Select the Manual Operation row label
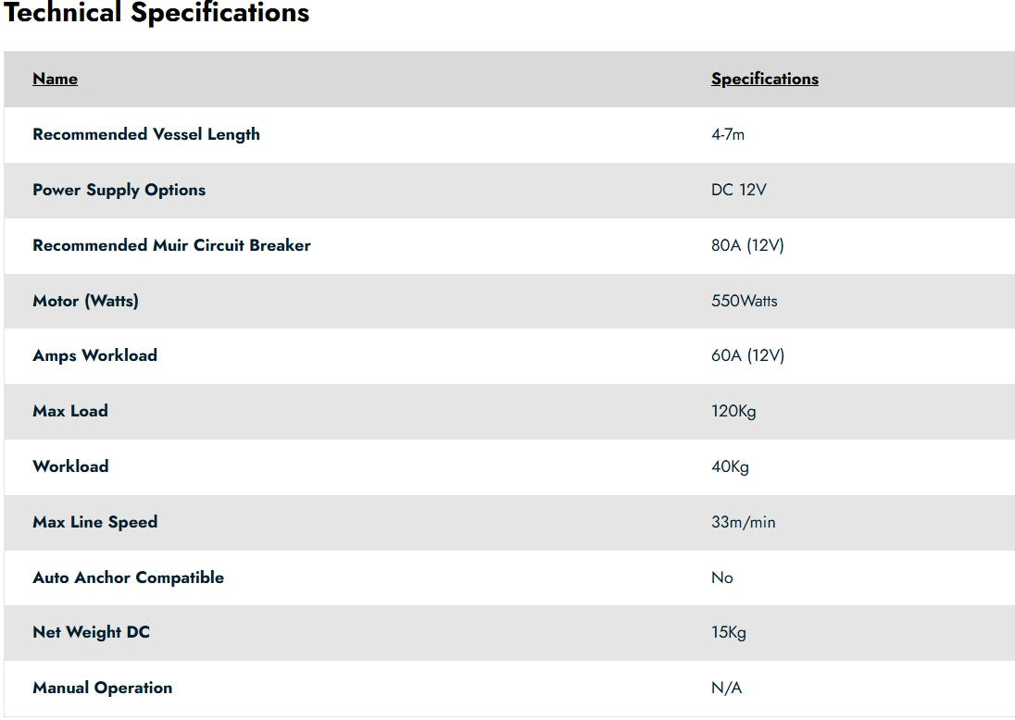1015x720 pixels. 102,688
